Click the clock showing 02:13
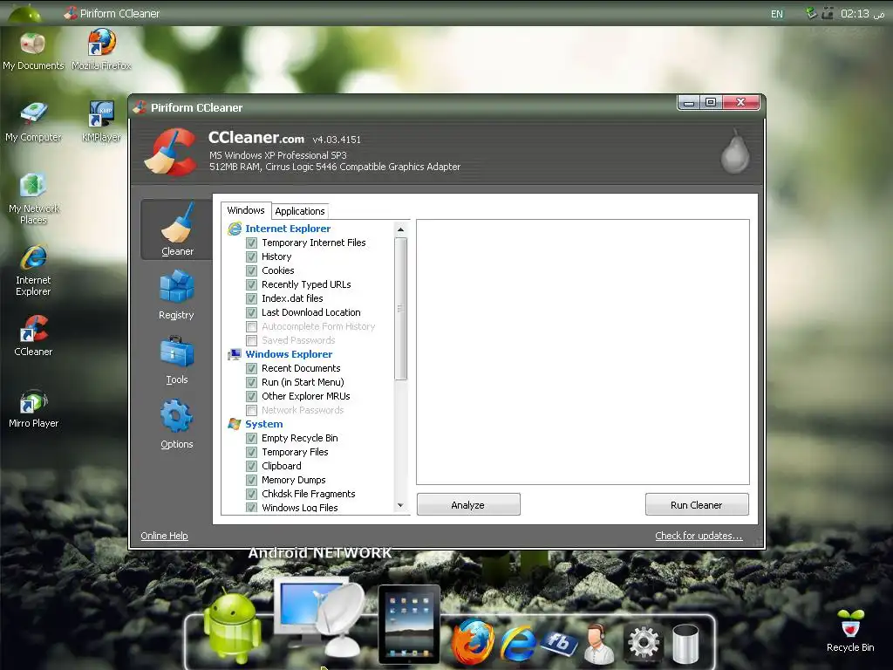This screenshot has width=893, height=670. [862, 14]
